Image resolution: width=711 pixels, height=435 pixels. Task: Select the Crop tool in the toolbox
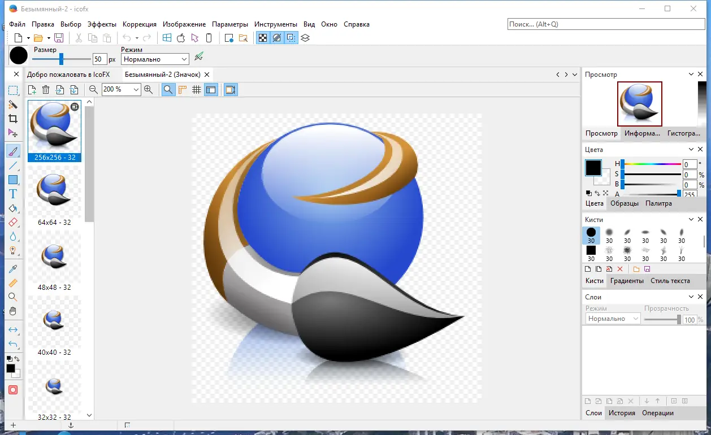pyautogui.click(x=13, y=119)
